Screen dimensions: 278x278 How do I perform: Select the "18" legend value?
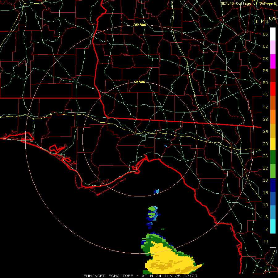[x=265, y=180]
